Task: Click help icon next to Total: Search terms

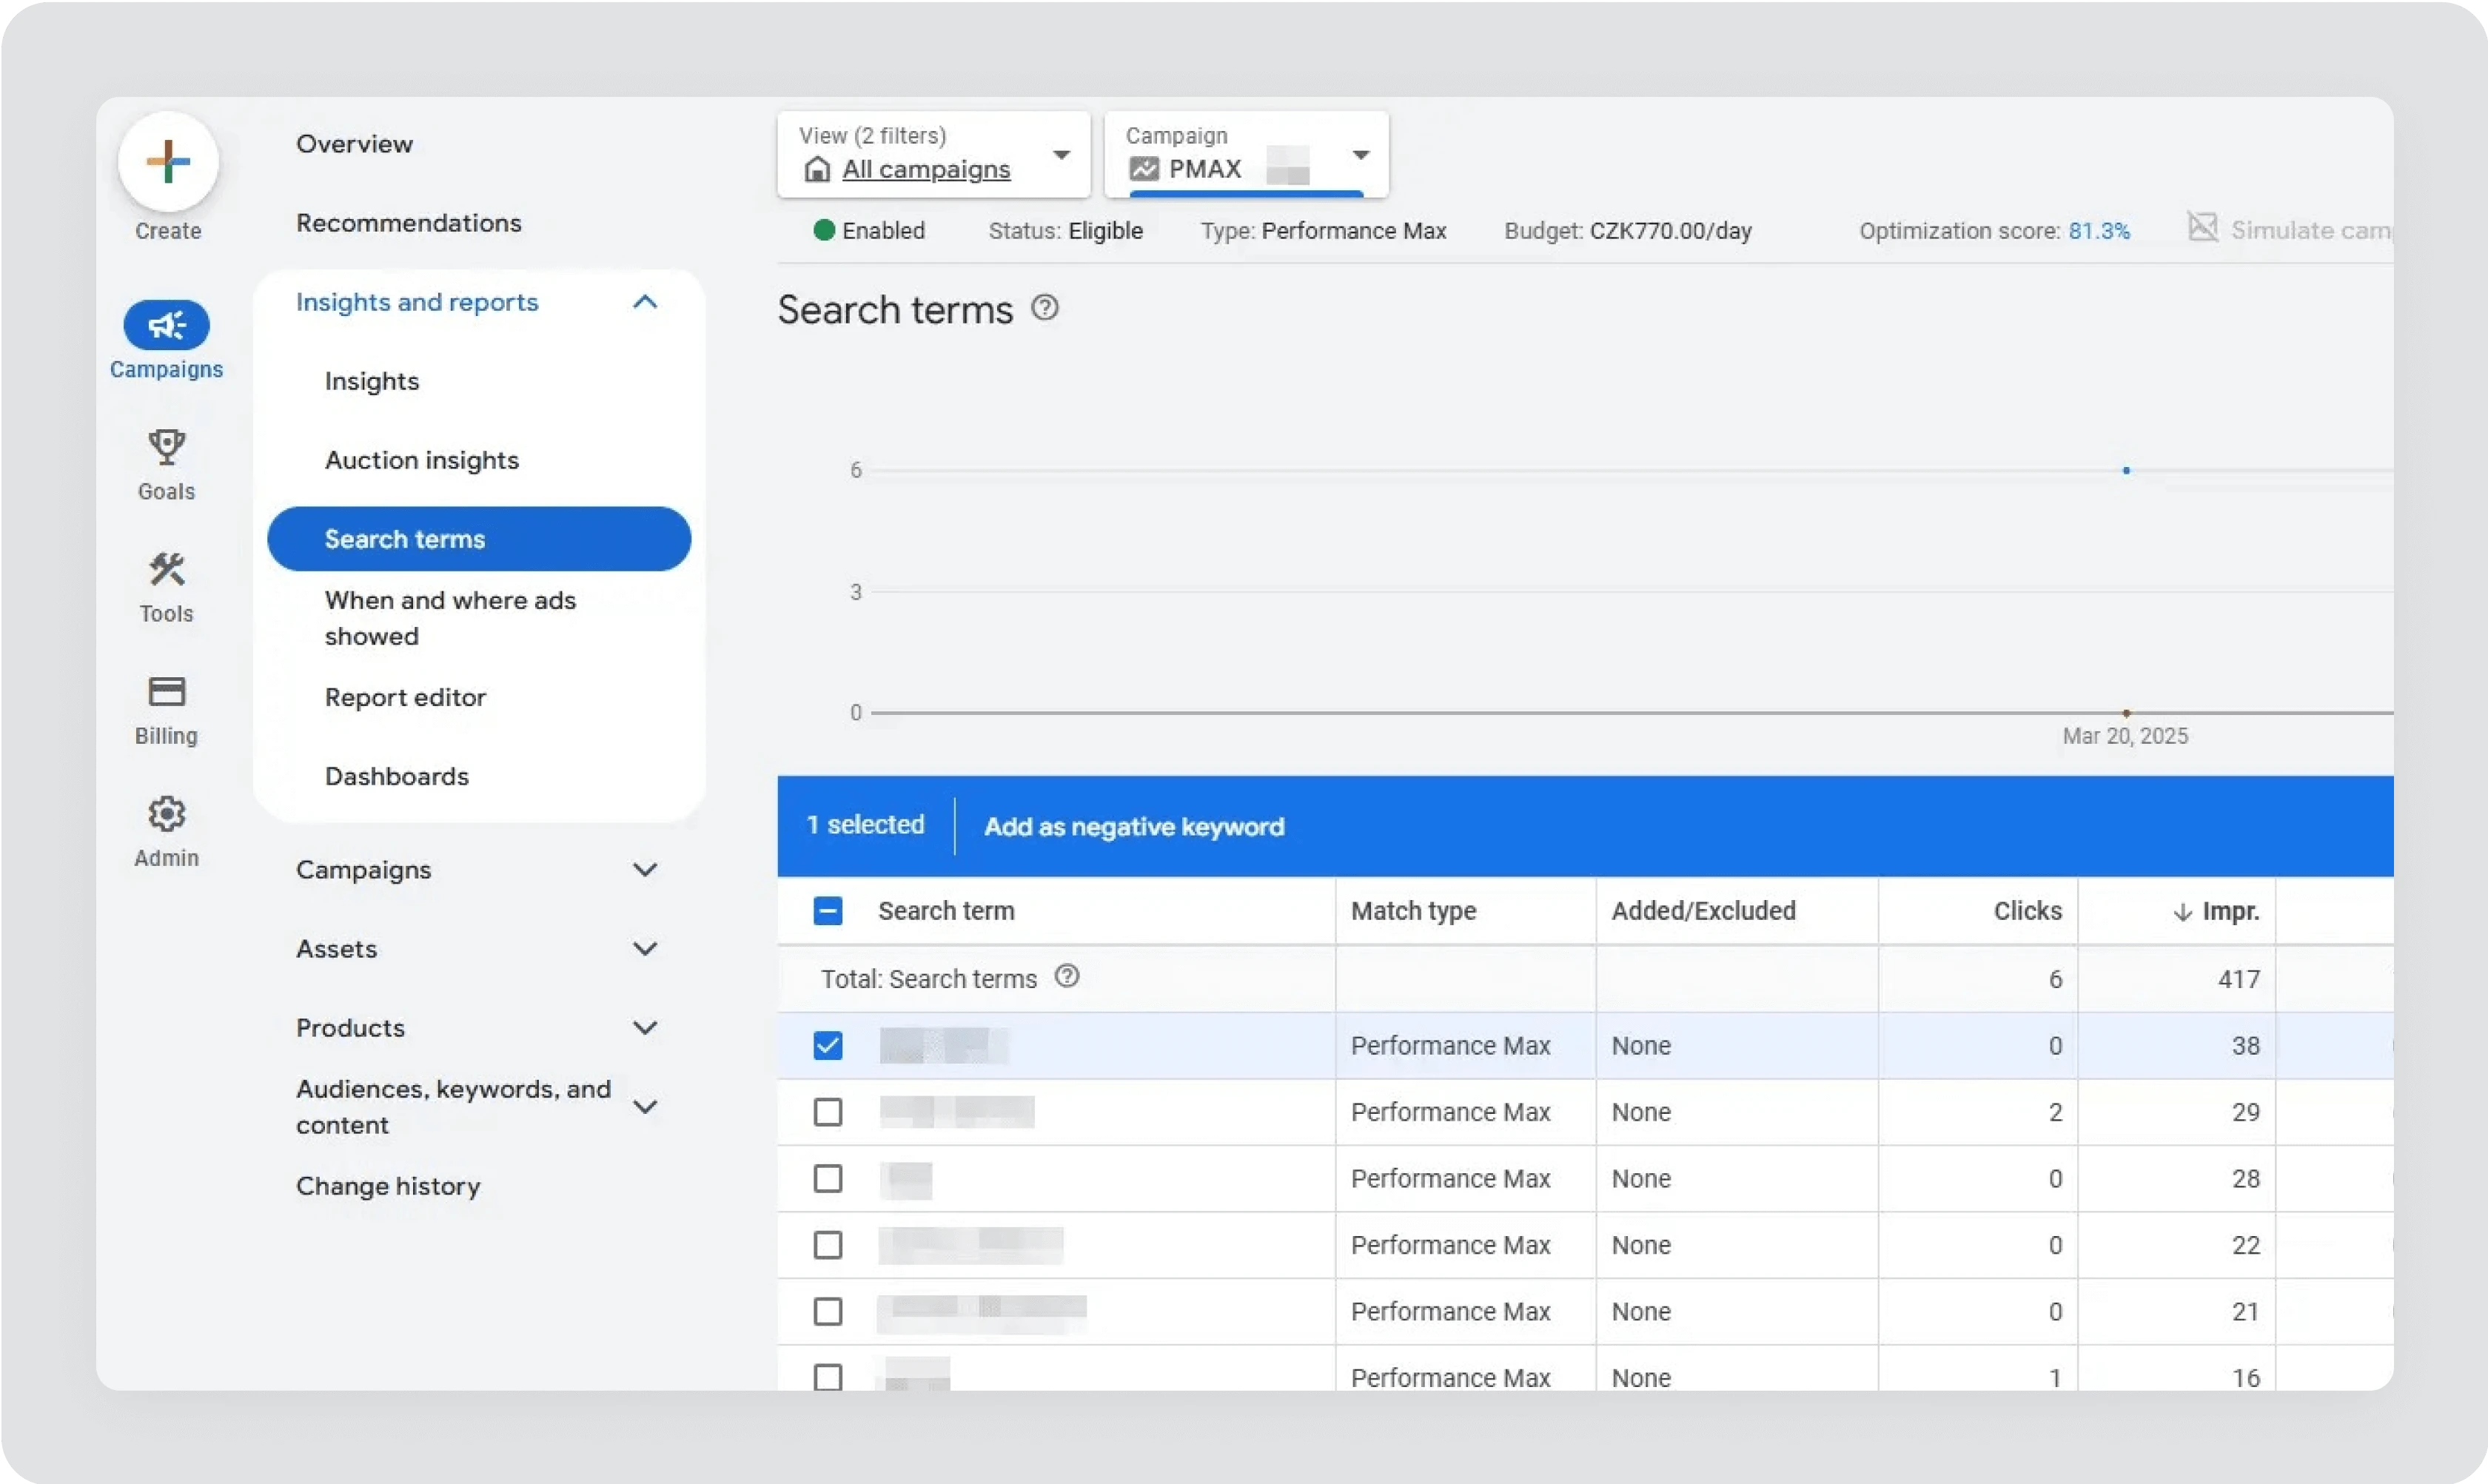Action: pos(1067,976)
